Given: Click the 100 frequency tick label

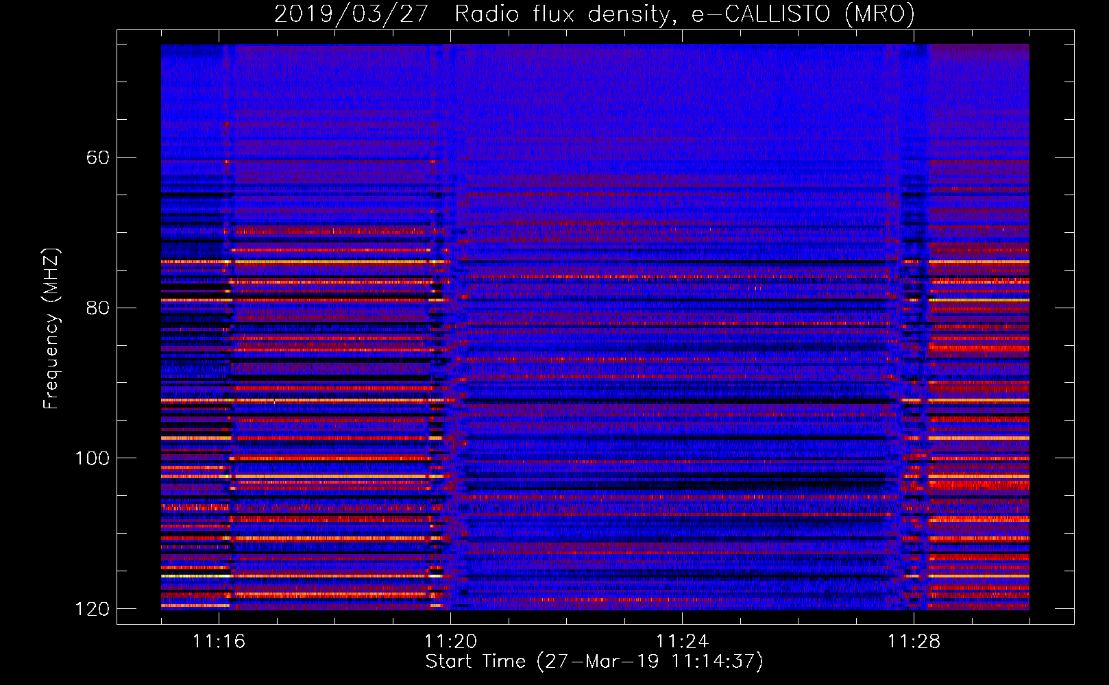Looking at the screenshot, I should pyautogui.click(x=93, y=458).
